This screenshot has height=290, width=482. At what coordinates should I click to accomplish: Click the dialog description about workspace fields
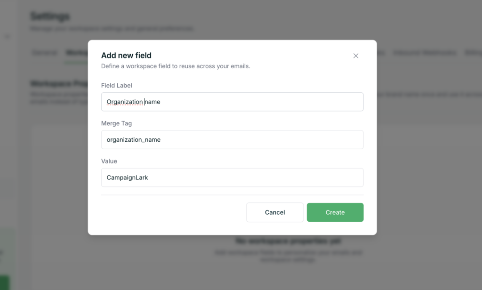[x=176, y=66]
